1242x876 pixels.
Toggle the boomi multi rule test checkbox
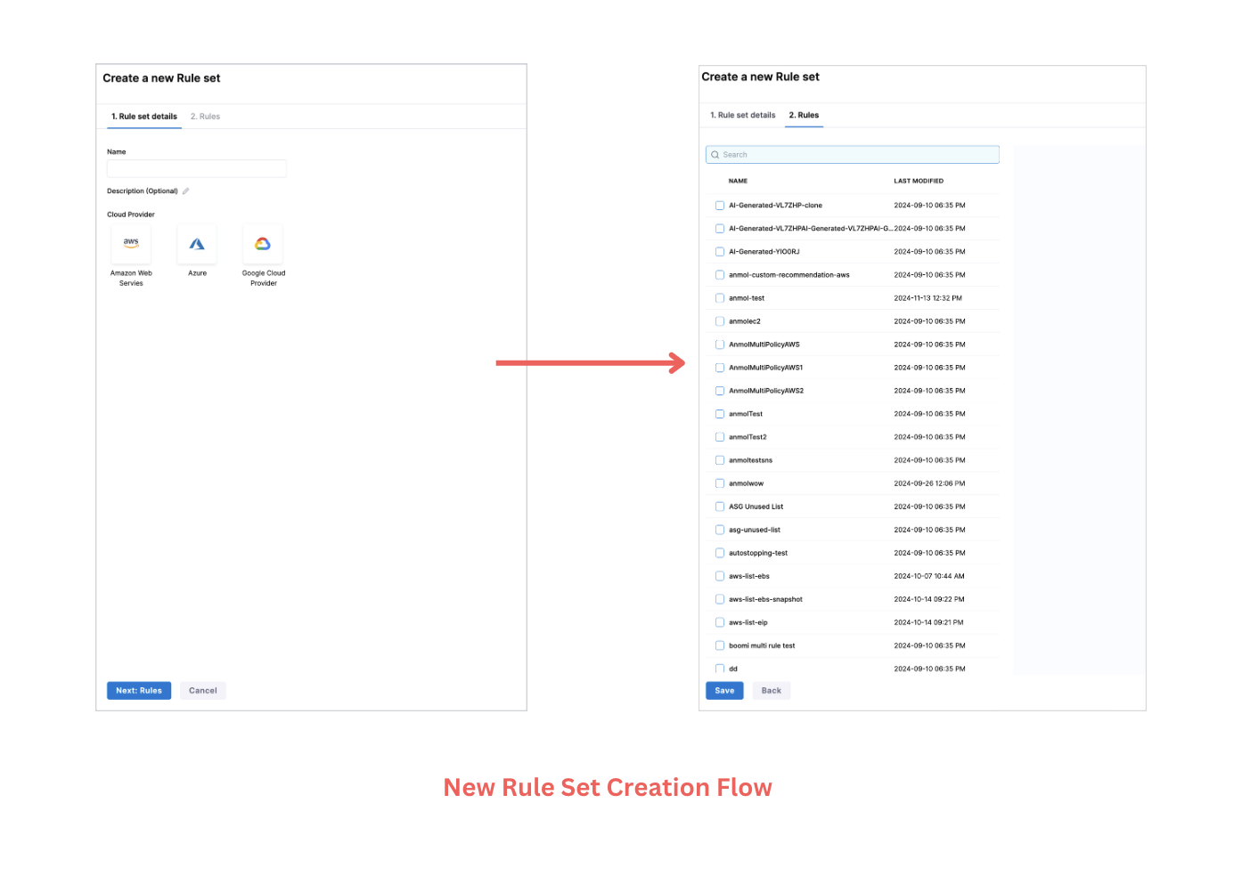tap(720, 645)
